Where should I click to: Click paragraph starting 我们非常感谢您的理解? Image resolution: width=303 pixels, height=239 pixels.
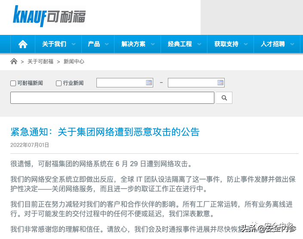tap(143, 229)
